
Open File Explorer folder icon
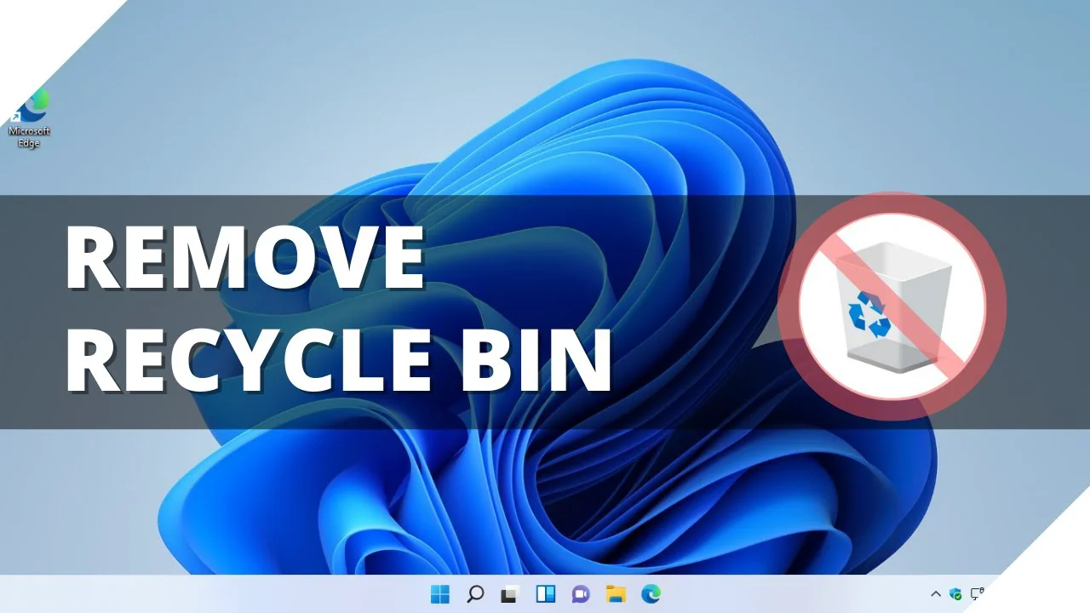pos(616,594)
